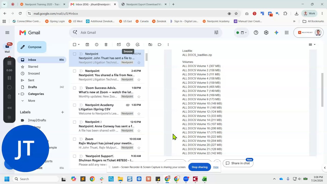This screenshot has height=184, width=327.
Task: Click Stop sharing in the Loom bar
Action: coord(200,167)
